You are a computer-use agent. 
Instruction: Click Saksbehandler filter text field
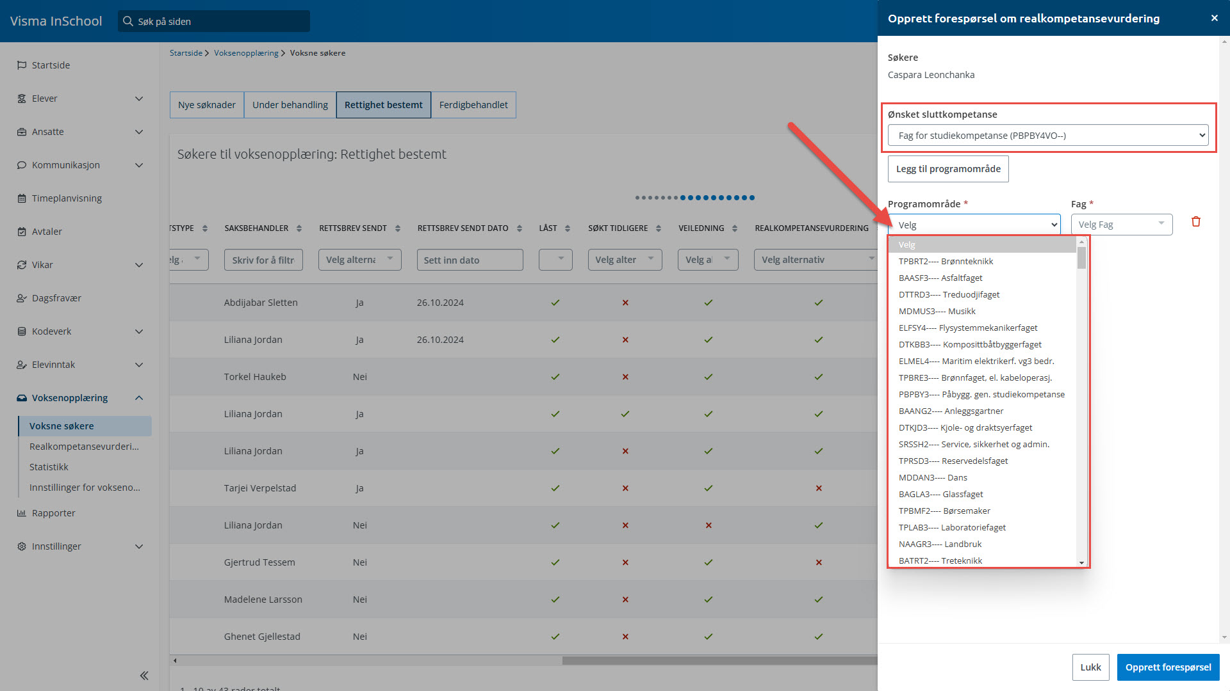263,260
